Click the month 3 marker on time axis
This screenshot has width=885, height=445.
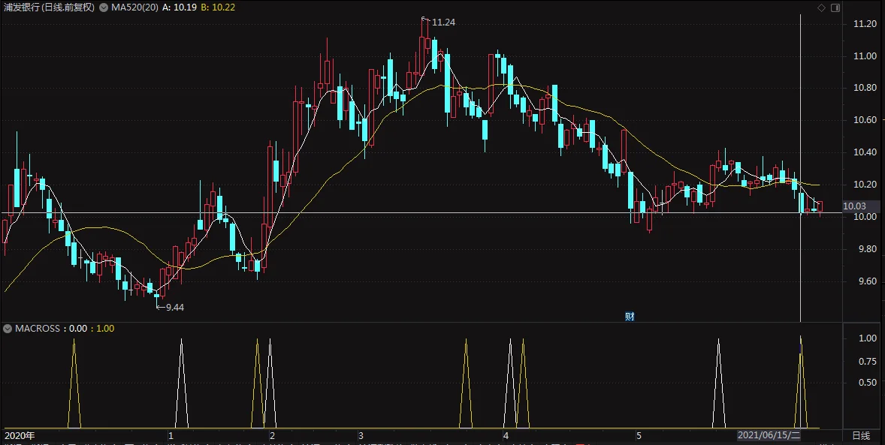(360, 435)
